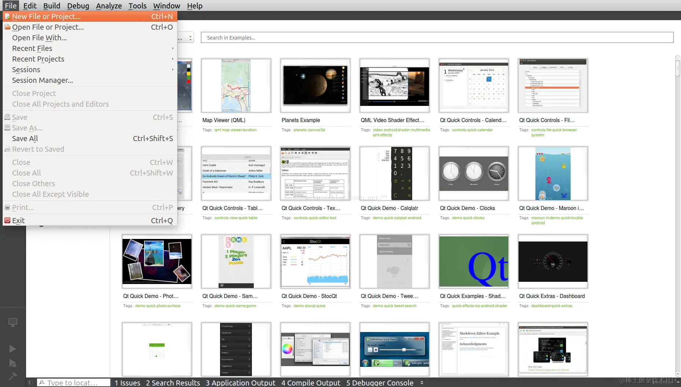
Task: Click the 'planets' tag link
Action: (x=300, y=130)
